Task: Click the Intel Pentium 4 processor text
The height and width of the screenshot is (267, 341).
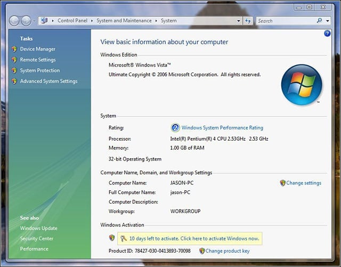Action: (219, 139)
